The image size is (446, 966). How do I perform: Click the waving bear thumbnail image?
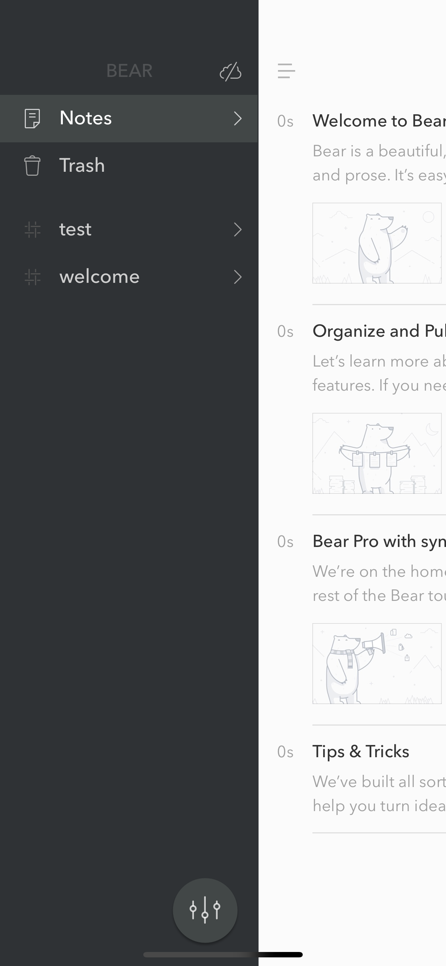coord(377,243)
